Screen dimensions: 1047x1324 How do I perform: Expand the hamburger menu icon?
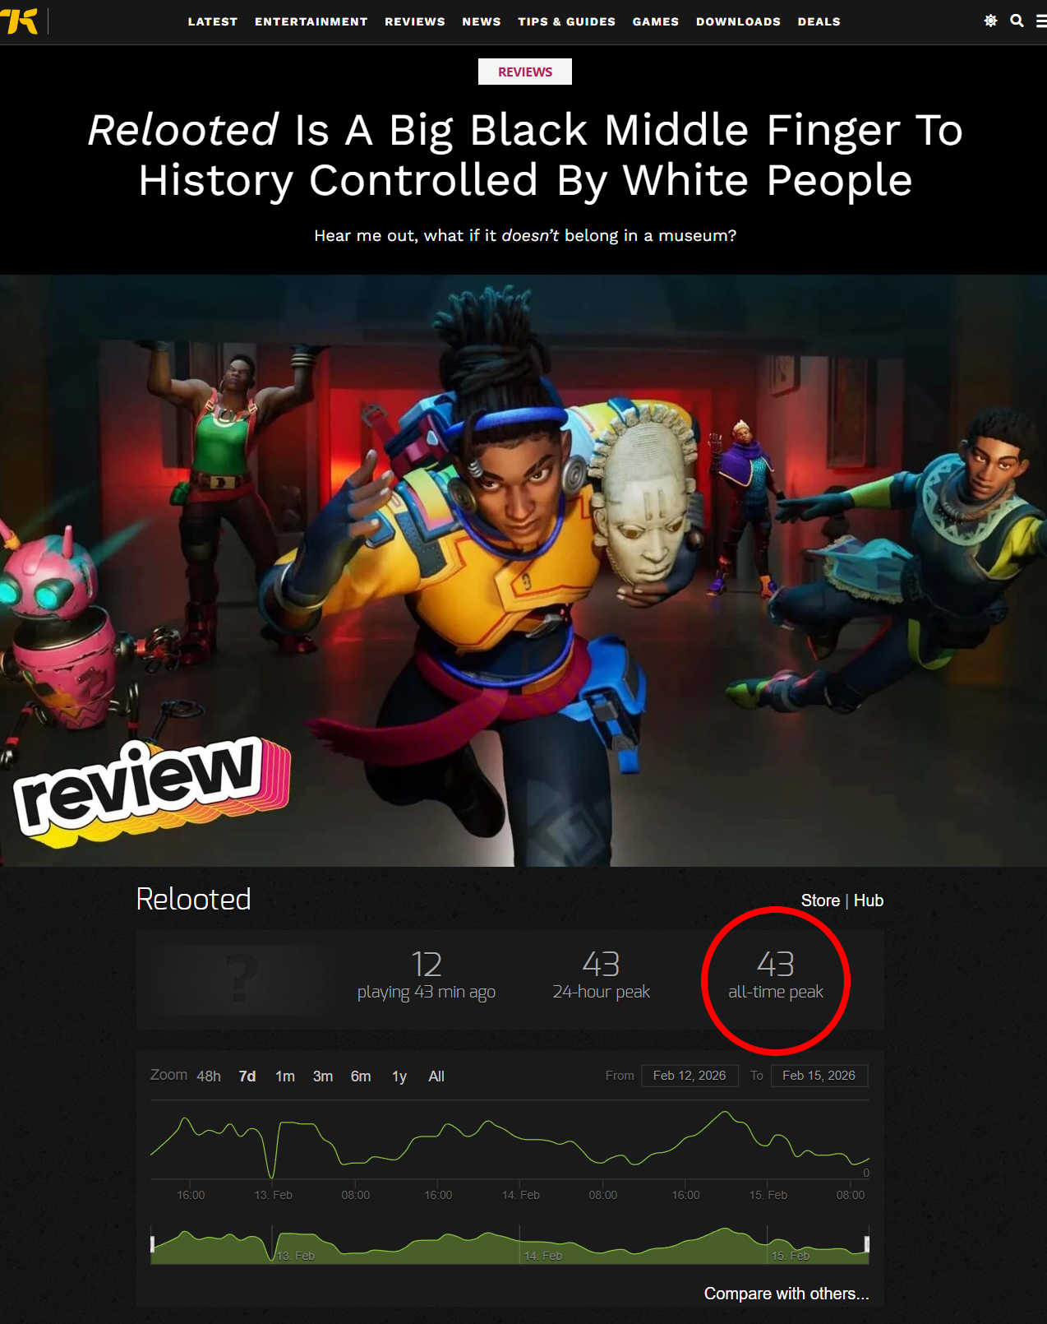(1041, 21)
